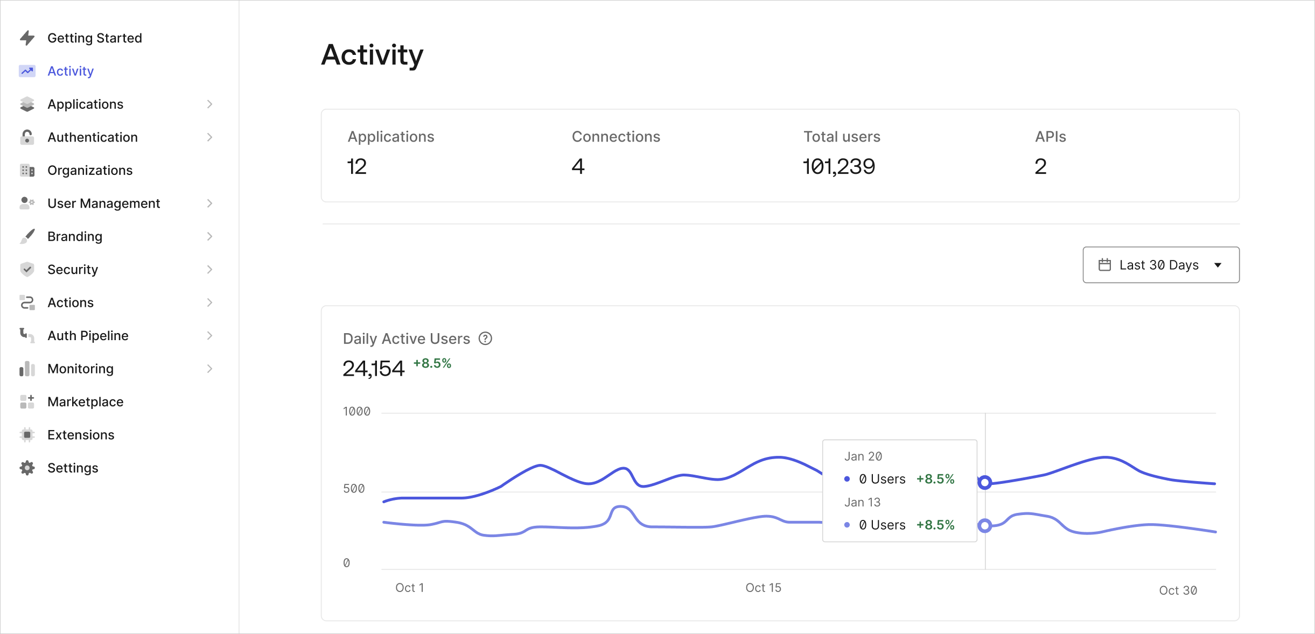
Task: Click the Security shield icon
Action: coord(26,269)
